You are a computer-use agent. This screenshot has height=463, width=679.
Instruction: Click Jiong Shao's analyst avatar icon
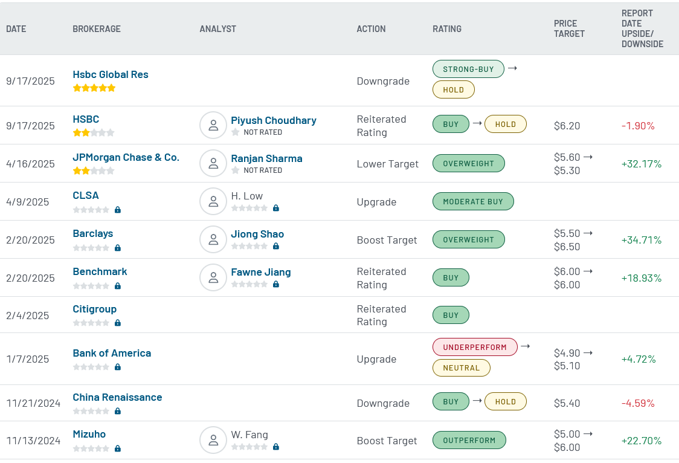click(213, 240)
